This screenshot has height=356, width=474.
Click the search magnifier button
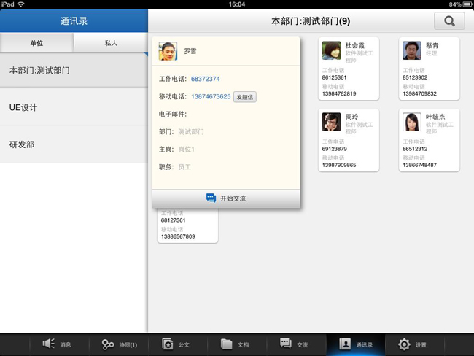coord(448,22)
